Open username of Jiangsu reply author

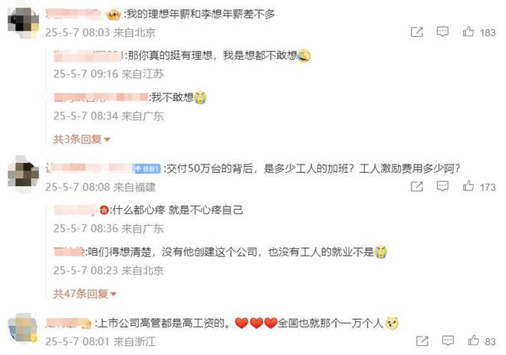(89, 55)
